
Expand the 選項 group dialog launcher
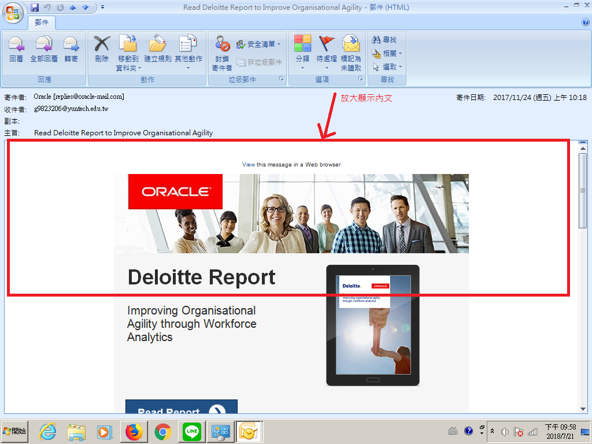[x=361, y=79]
